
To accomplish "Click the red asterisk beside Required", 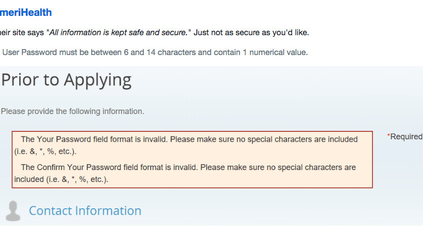I will 388,136.
